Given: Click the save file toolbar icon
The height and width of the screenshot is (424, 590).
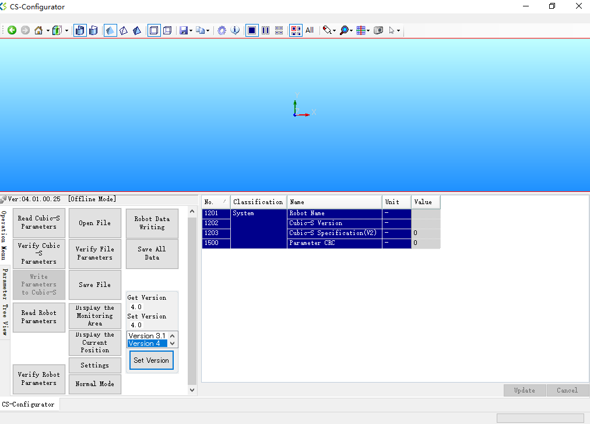Looking at the screenshot, I should pos(184,30).
